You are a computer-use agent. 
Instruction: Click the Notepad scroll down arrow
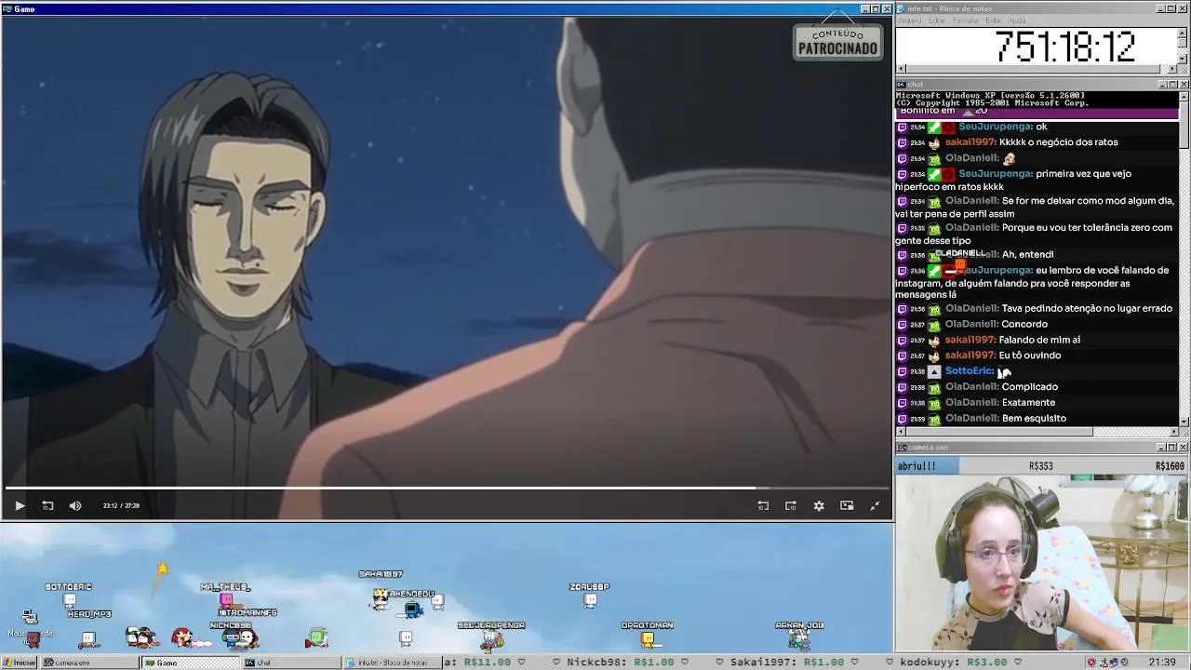[x=1184, y=59]
